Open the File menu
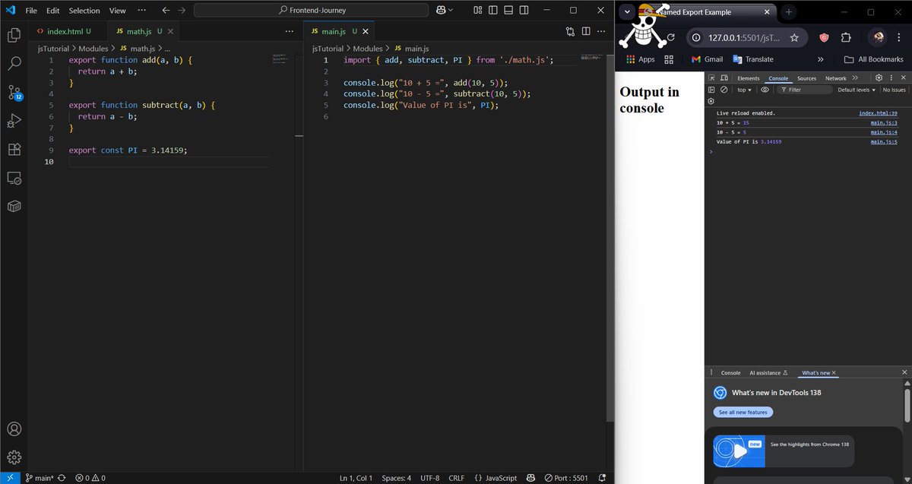This screenshot has height=484, width=912. coord(31,11)
